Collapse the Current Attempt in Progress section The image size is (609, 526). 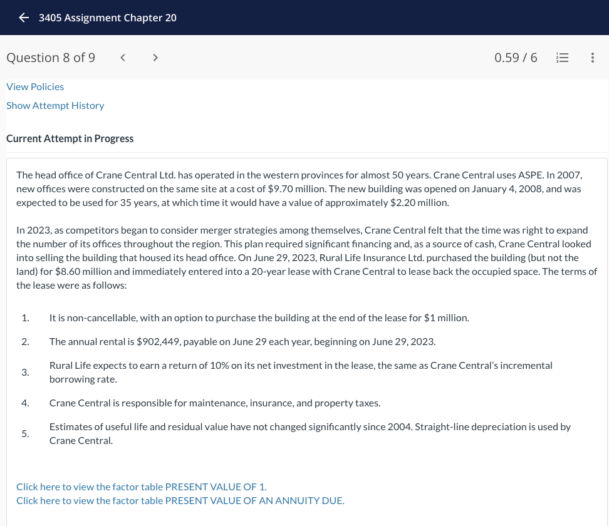coord(70,138)
